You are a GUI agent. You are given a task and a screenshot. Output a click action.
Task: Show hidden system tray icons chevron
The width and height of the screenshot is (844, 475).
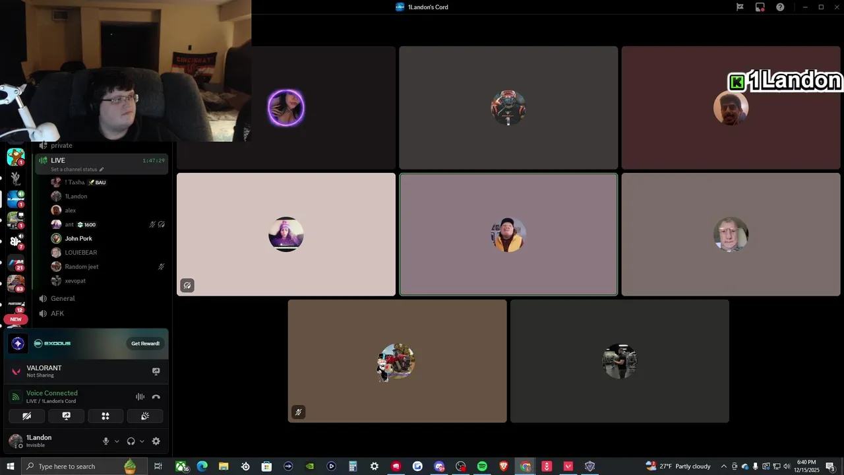pos(724,466)
